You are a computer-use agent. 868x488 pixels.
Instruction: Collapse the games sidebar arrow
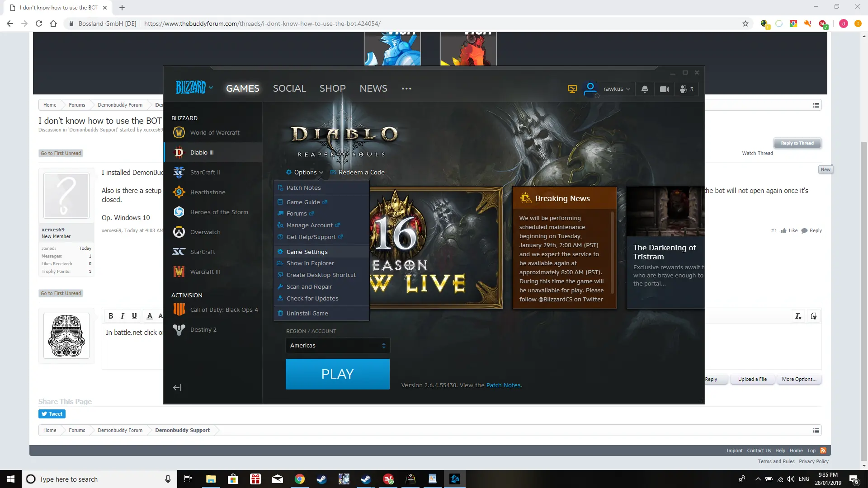click(177, 388)
